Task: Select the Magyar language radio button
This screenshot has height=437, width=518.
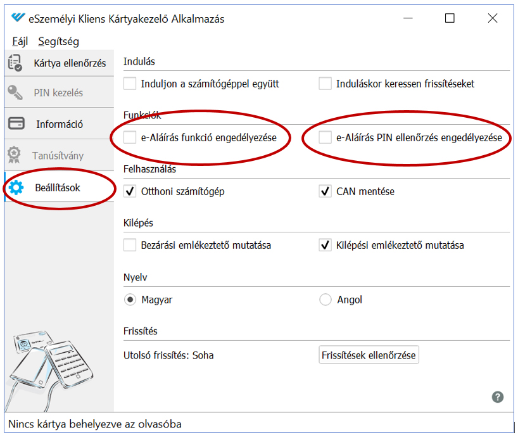Action: [130, 300]
